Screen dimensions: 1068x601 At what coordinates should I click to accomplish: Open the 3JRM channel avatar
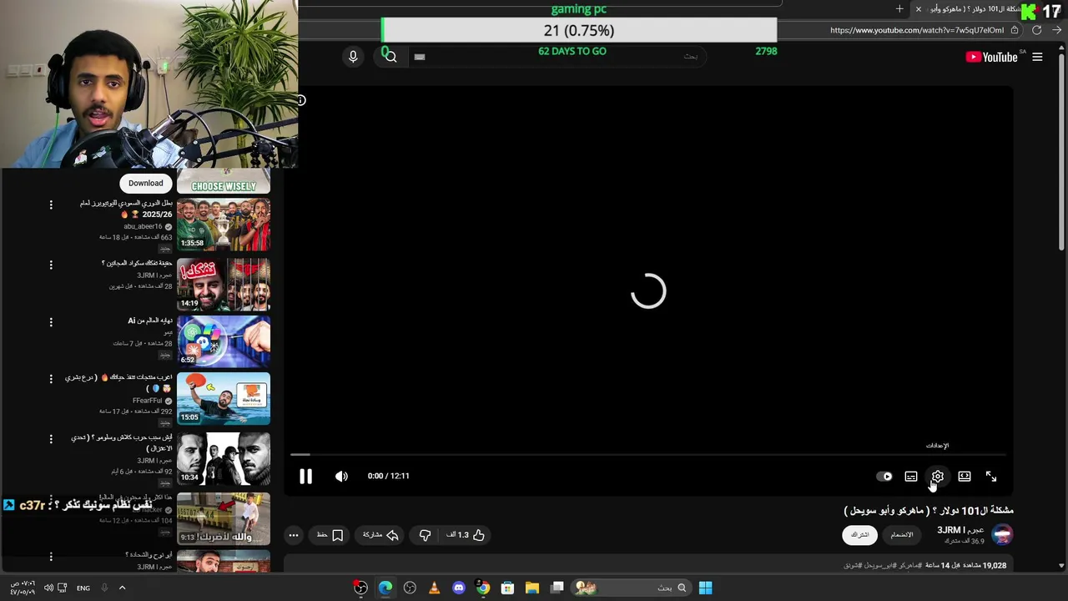click(x=1002, y=534)
